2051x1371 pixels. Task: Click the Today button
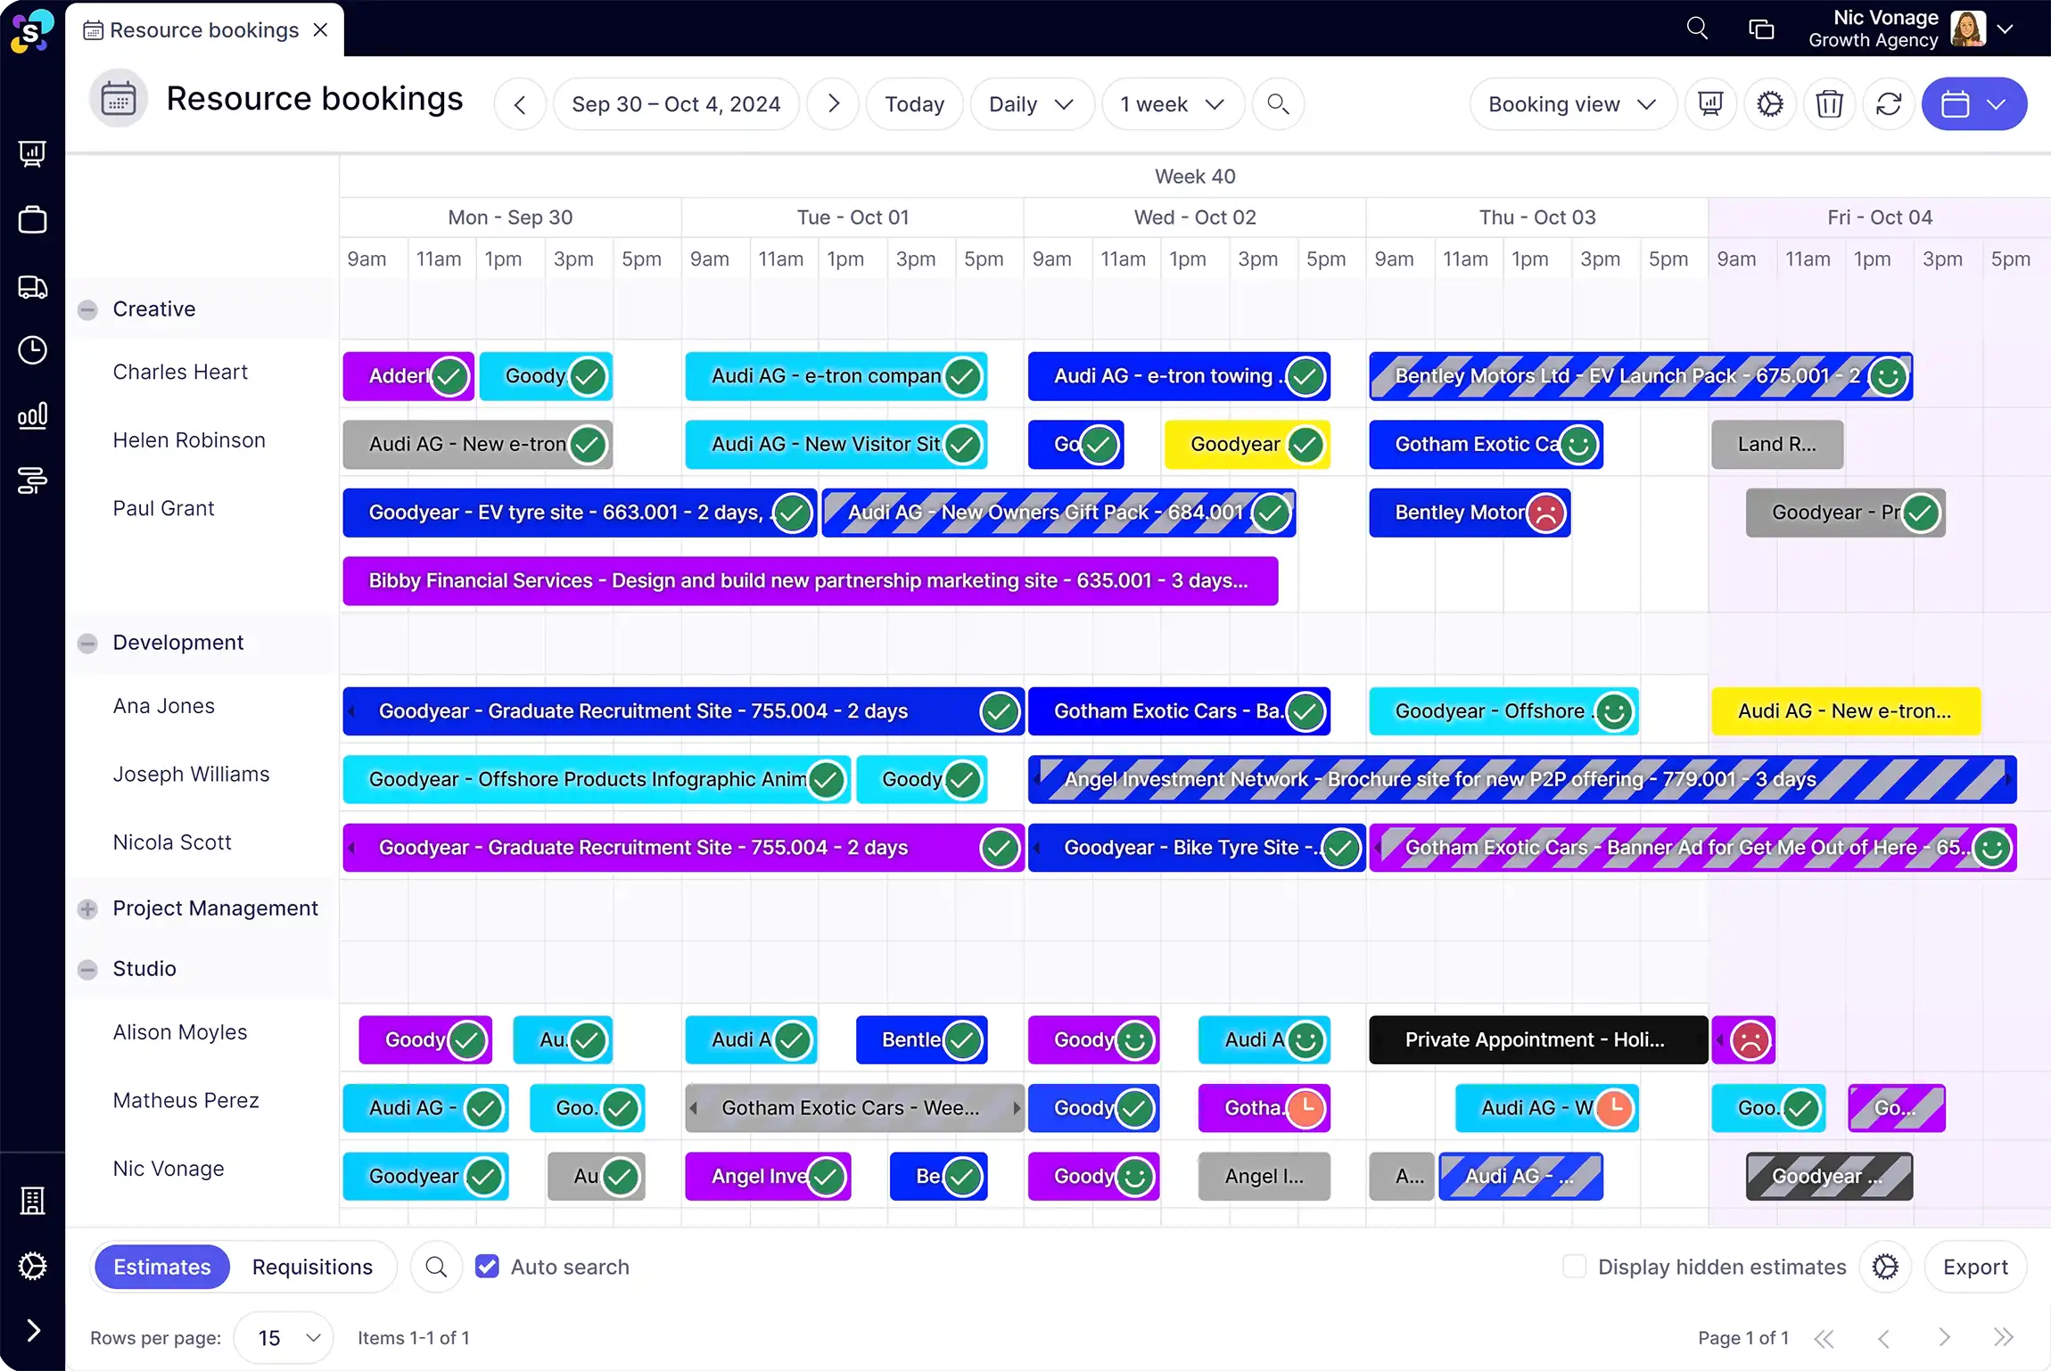(x=914, y=104)
